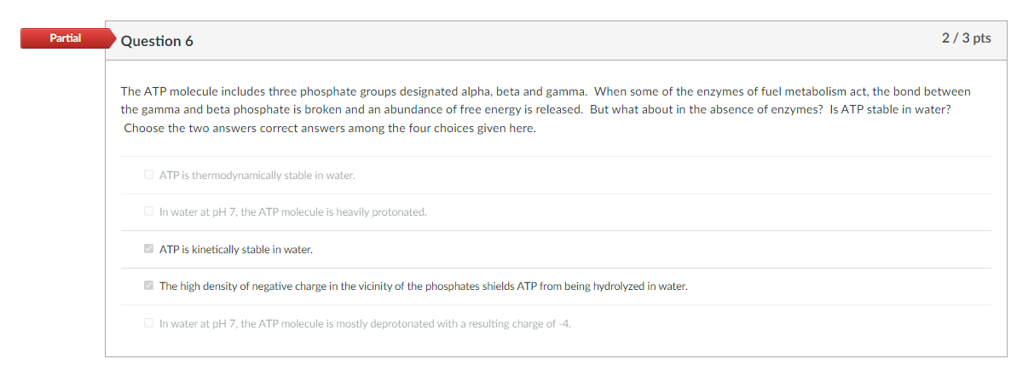Tick the 'mostly deprotonated' charge of -4 checkbox

[x=149, y=323]
